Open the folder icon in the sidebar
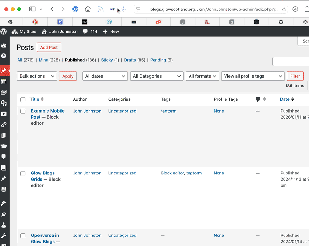 (4, 146)
